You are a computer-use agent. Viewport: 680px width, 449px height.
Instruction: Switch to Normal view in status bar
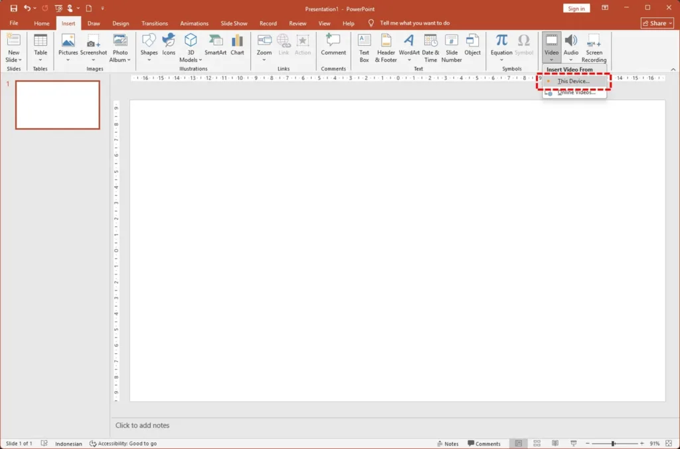(519, 444)
